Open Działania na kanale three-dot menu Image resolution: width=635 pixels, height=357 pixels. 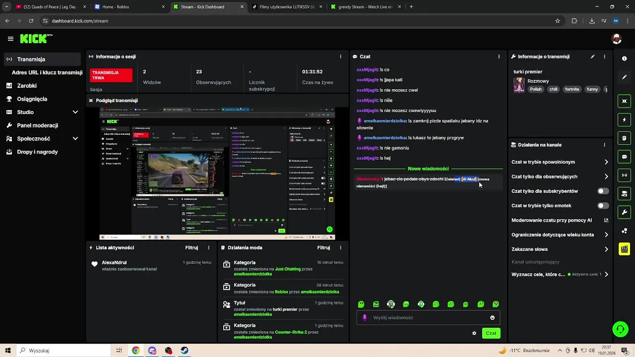(604, 145)
